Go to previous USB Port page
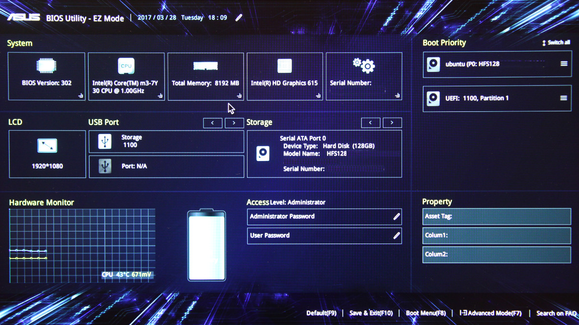This screenshot has height=325, width=579. coord(213,123)
